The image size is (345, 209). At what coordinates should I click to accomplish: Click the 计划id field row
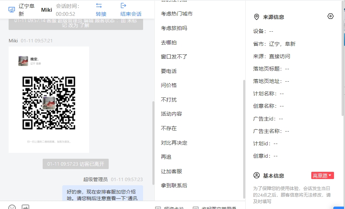265,143
